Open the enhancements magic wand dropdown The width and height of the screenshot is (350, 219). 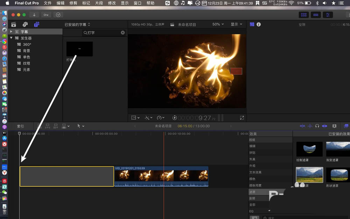tap(148, 117)
